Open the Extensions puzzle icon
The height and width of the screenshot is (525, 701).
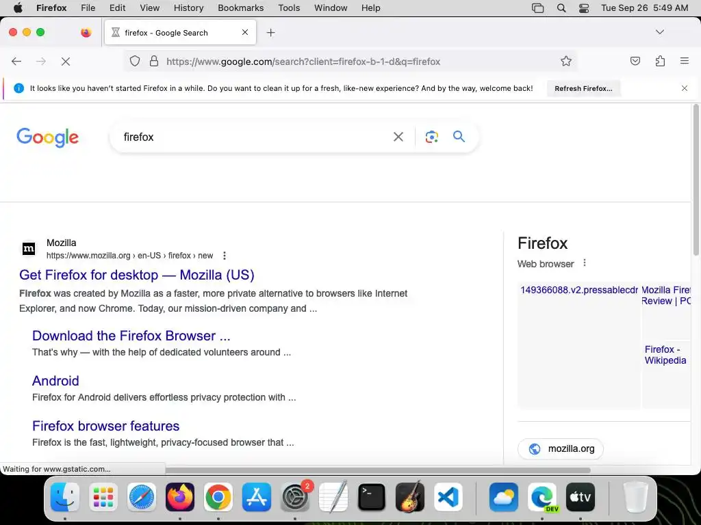pos(660,61)
